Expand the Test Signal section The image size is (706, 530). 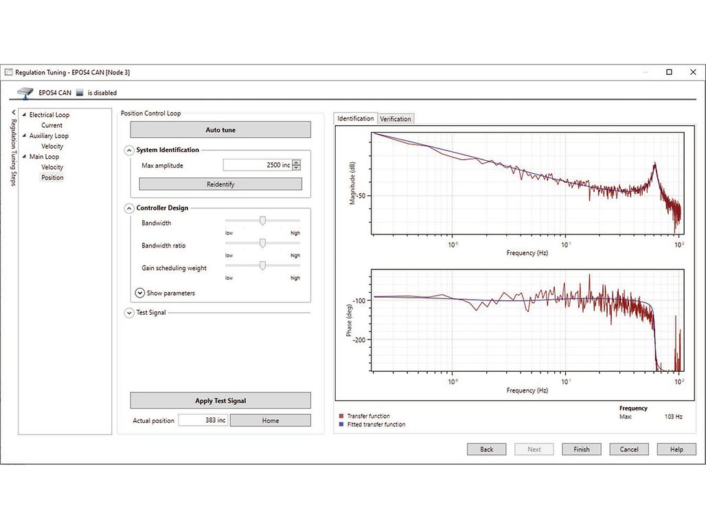tap(129, 313)
